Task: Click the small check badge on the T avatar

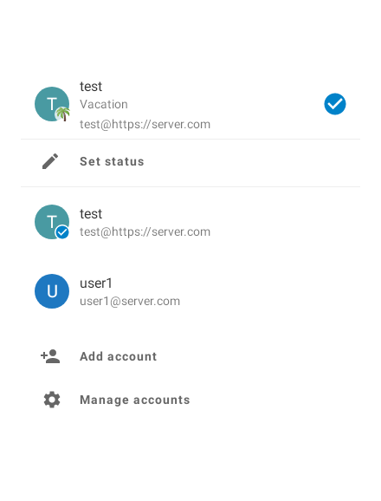Action: [x=62, y=232]
